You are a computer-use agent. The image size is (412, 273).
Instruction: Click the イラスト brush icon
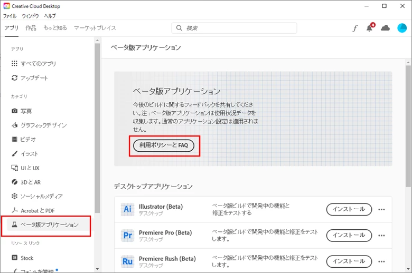[14, 154]
